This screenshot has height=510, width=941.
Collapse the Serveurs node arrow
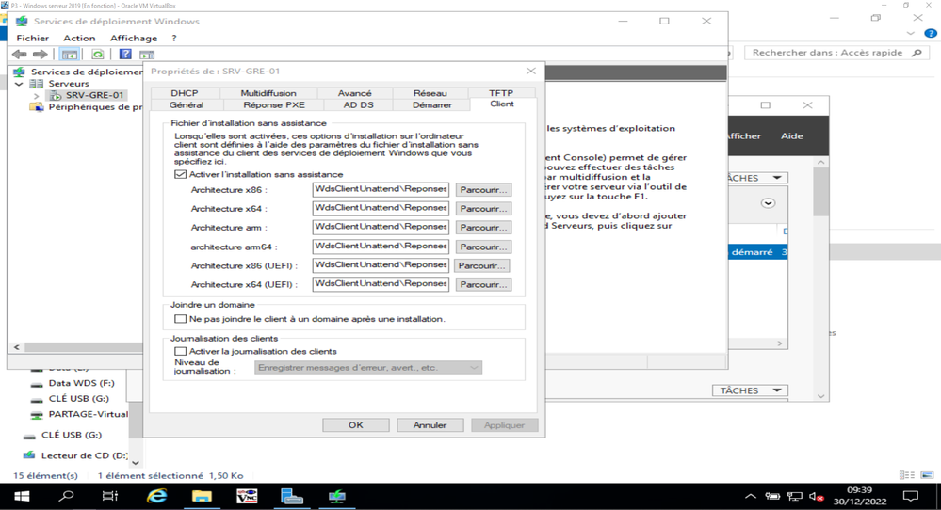[x=19, y=84]
